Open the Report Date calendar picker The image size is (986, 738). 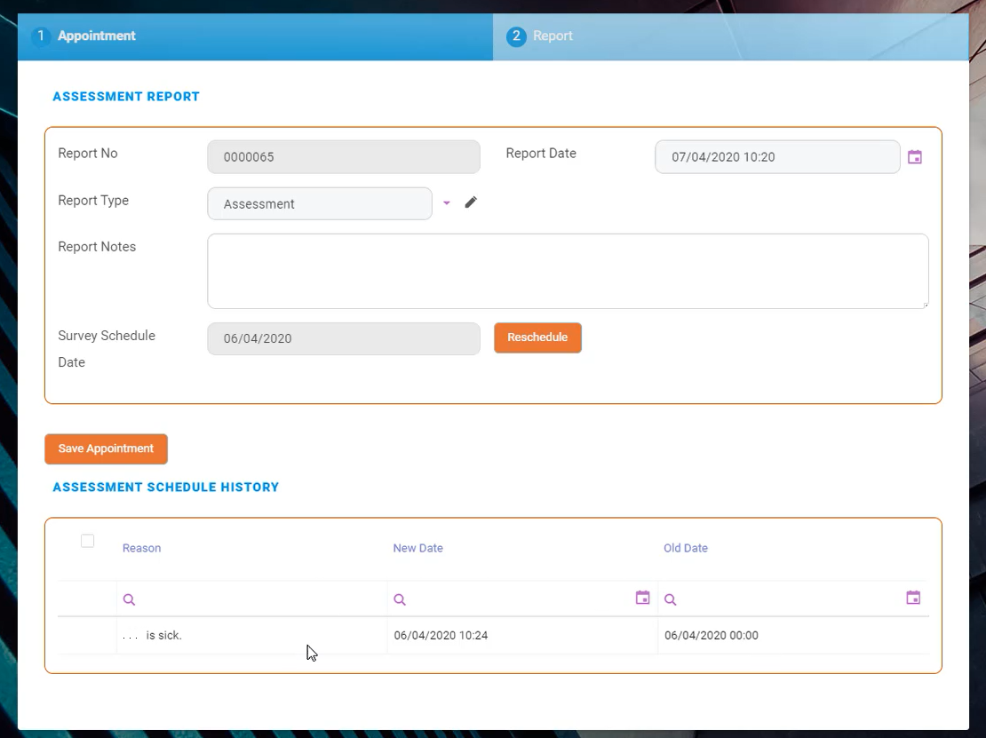(914, 157)
